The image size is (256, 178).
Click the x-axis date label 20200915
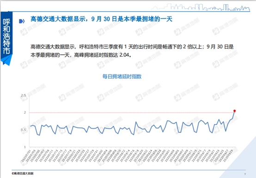(x=196, y=156)
